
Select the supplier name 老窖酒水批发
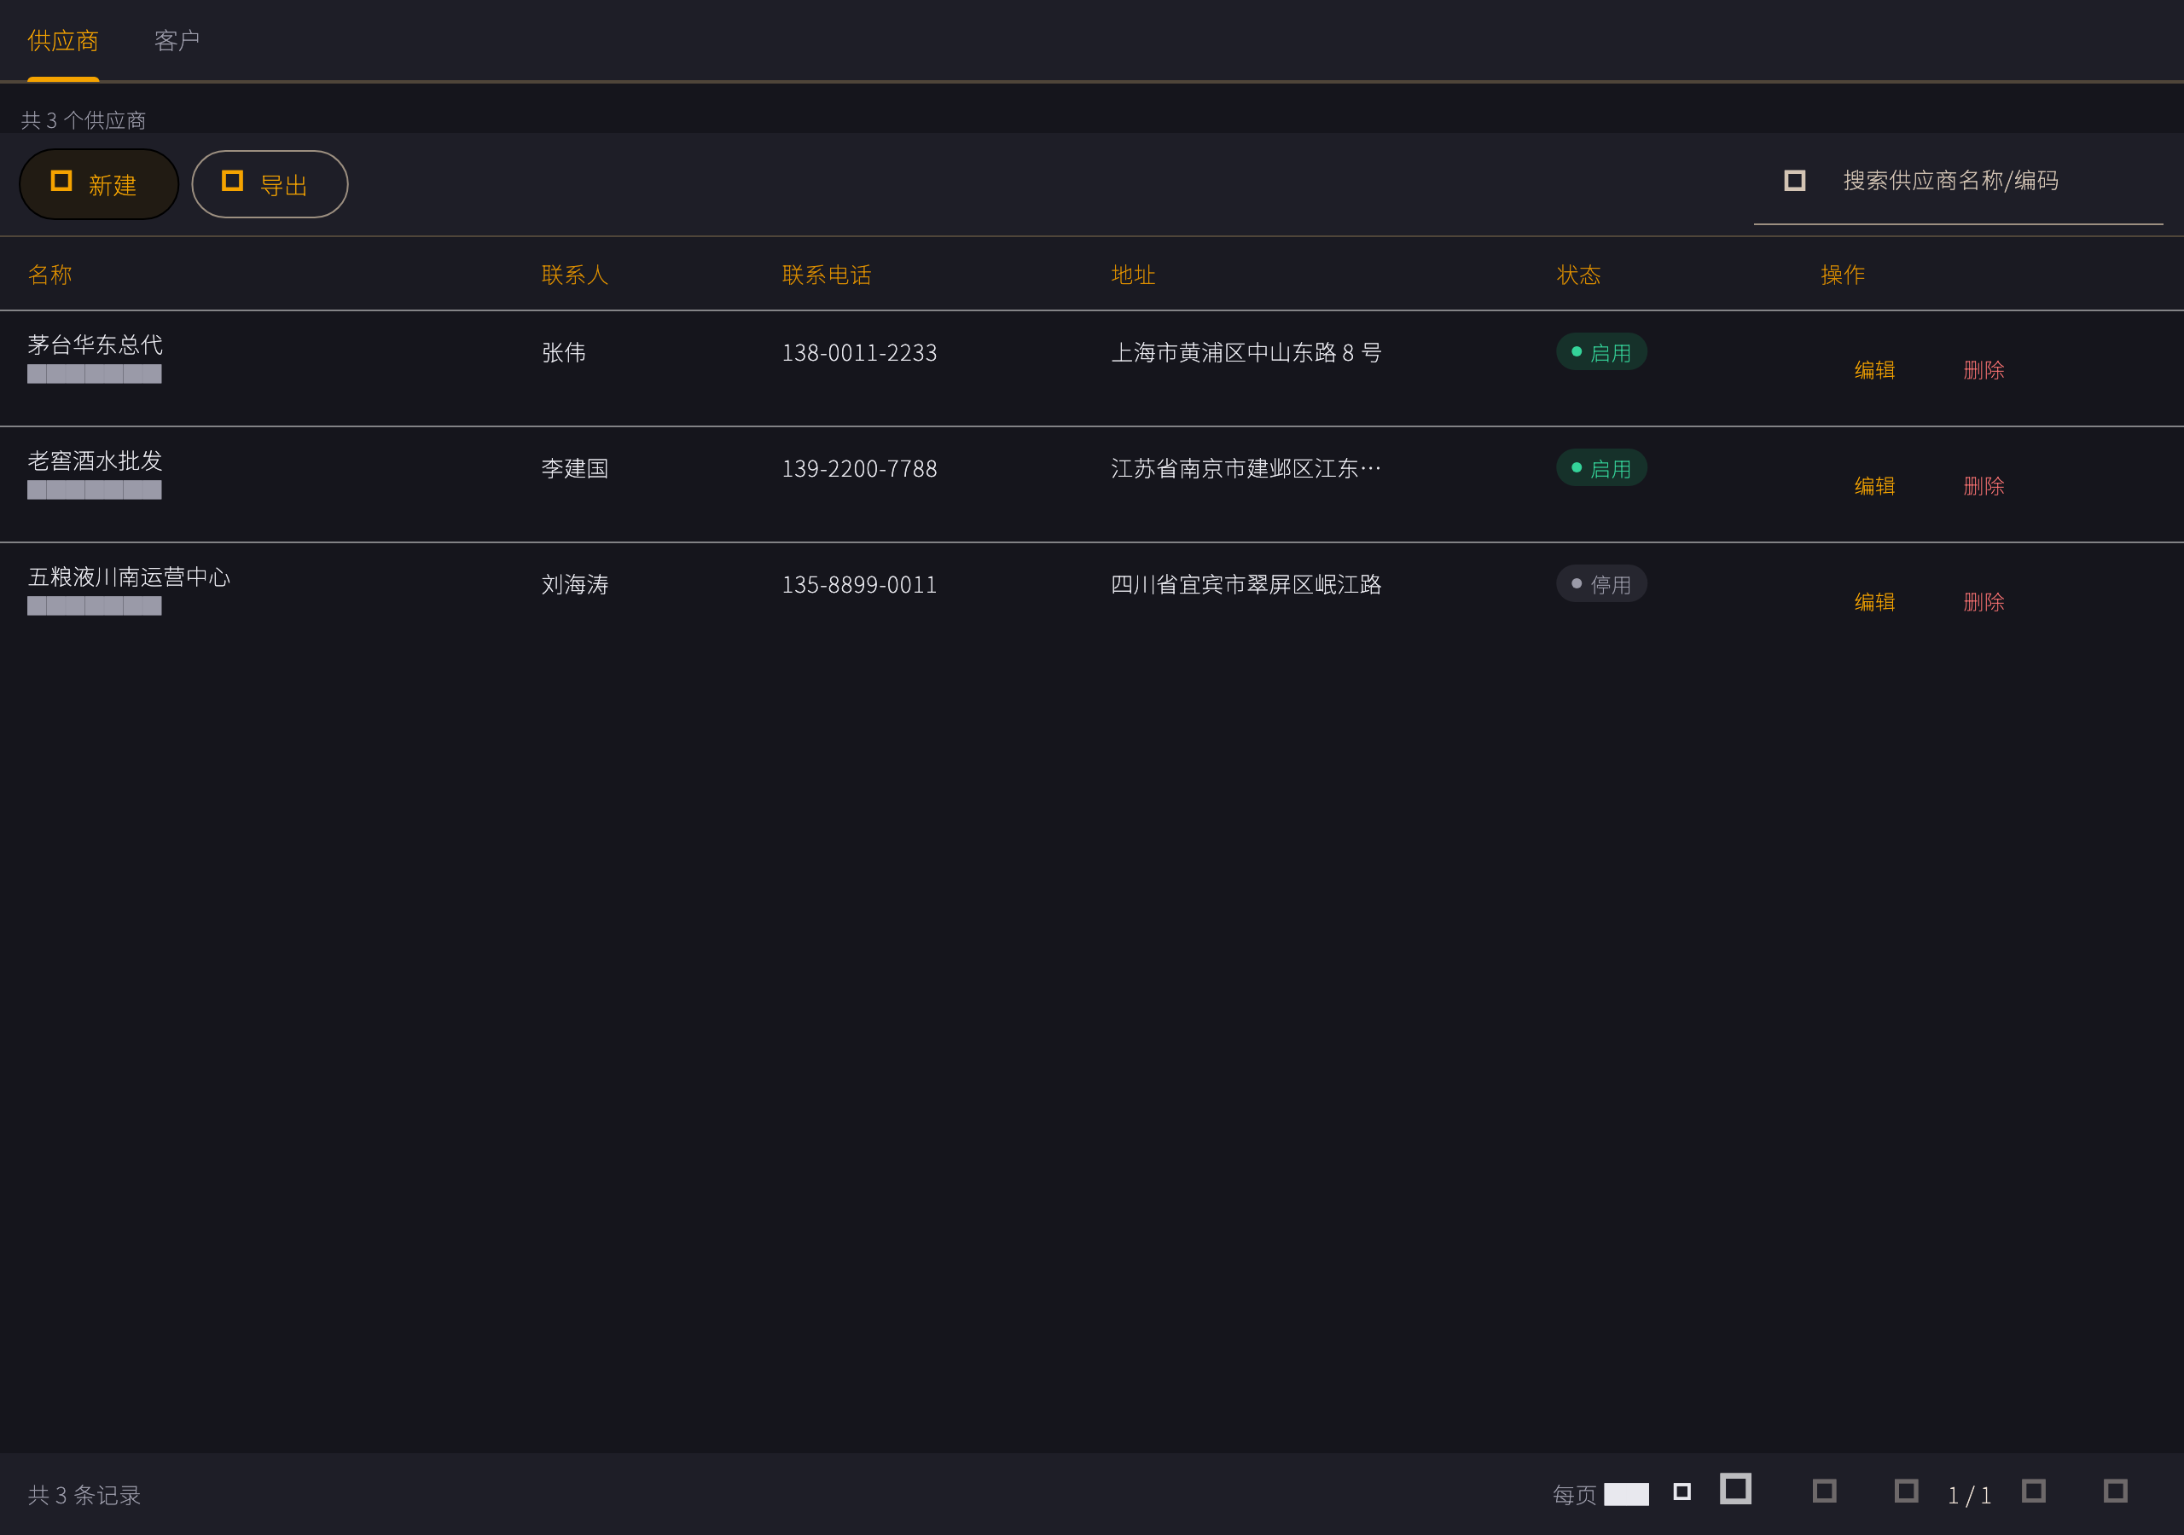coord(95,460)
